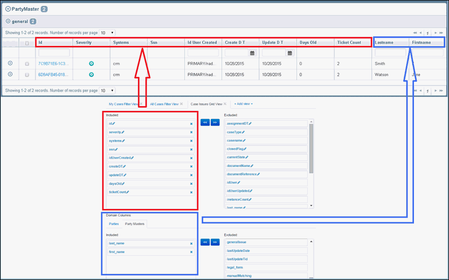This screenshot has height=280, width=449.
Task: Click the upper move-all-right >> button
Action: 215,123
